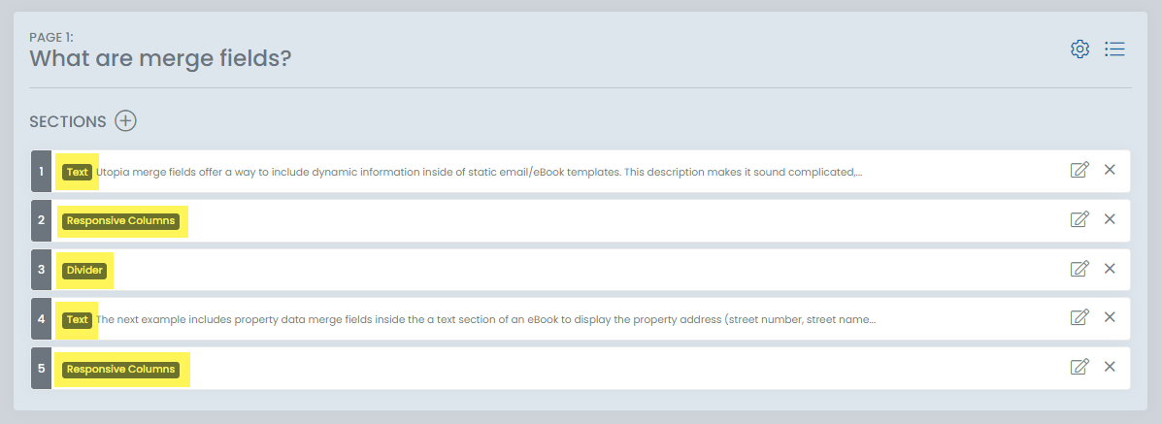This screenshot has width=1162, height=424.
Task: Select the section 3 number handle
Action: 41,270
